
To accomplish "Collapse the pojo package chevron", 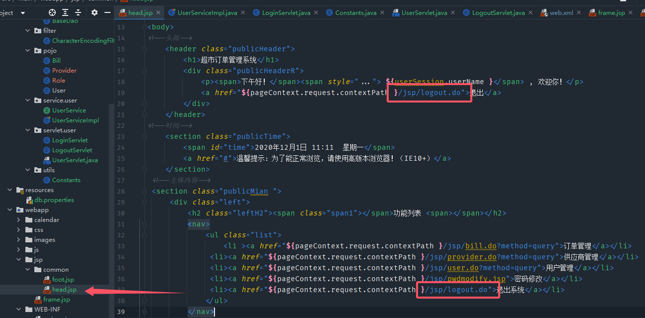I will (28, 51).
